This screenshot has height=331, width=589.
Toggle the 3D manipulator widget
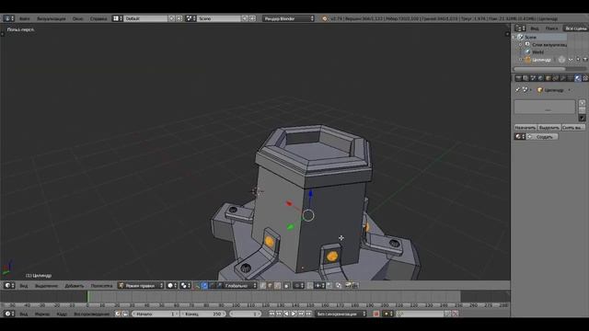[x=197, y=286]
